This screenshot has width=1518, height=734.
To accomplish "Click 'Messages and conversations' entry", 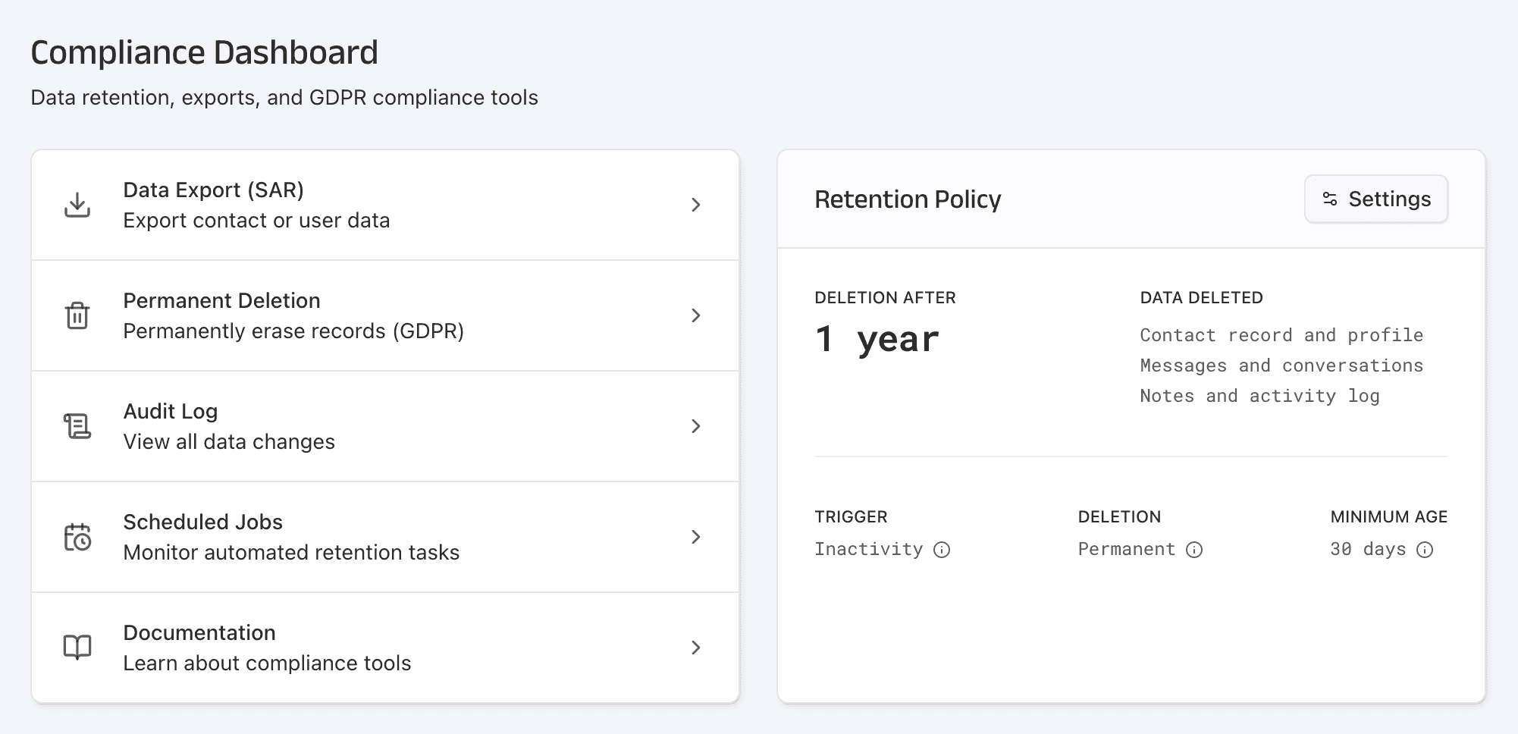I will click(x=1282, y=365).
